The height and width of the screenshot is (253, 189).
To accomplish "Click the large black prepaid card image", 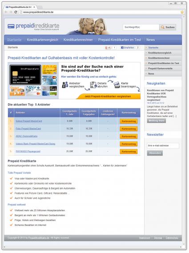I will click(25, 75).
